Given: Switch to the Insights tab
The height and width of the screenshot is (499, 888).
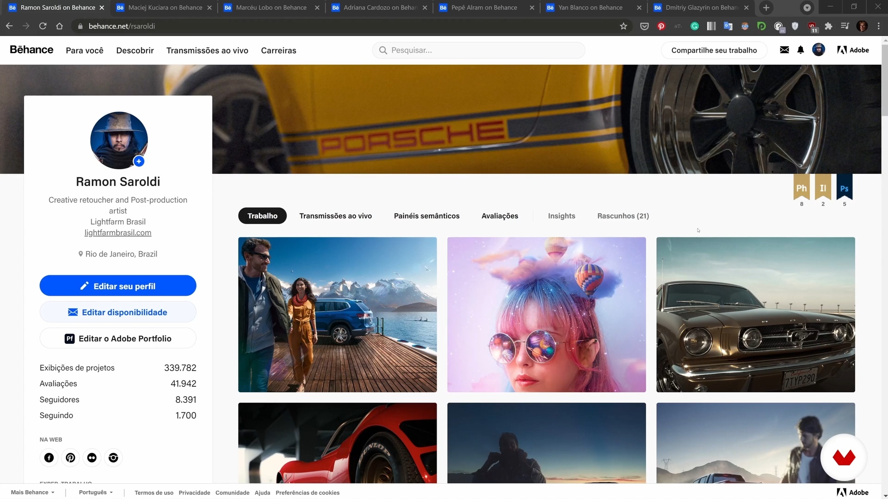Looking at the screenshot, I should [x=561, y=216].
